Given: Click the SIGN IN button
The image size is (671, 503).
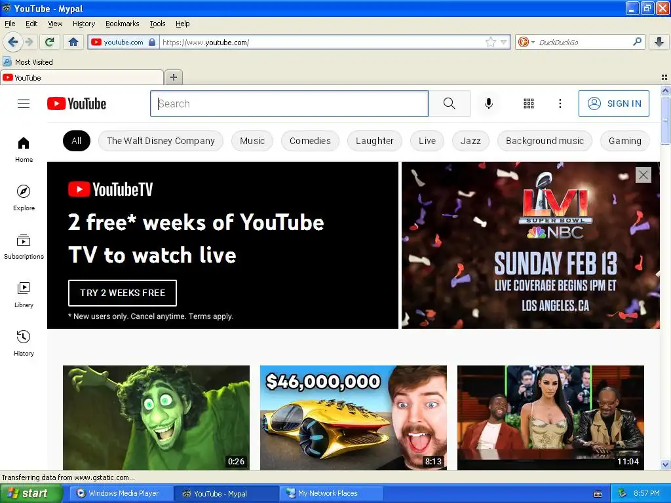Looking at the screenshot, I should (x=613, y=103).
